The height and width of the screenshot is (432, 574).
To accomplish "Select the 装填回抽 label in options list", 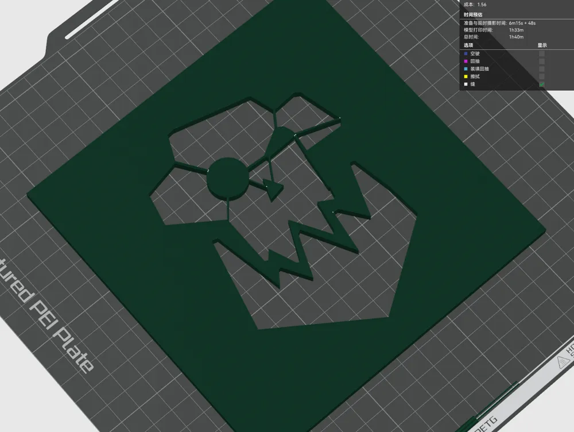I will pos(479,69).
